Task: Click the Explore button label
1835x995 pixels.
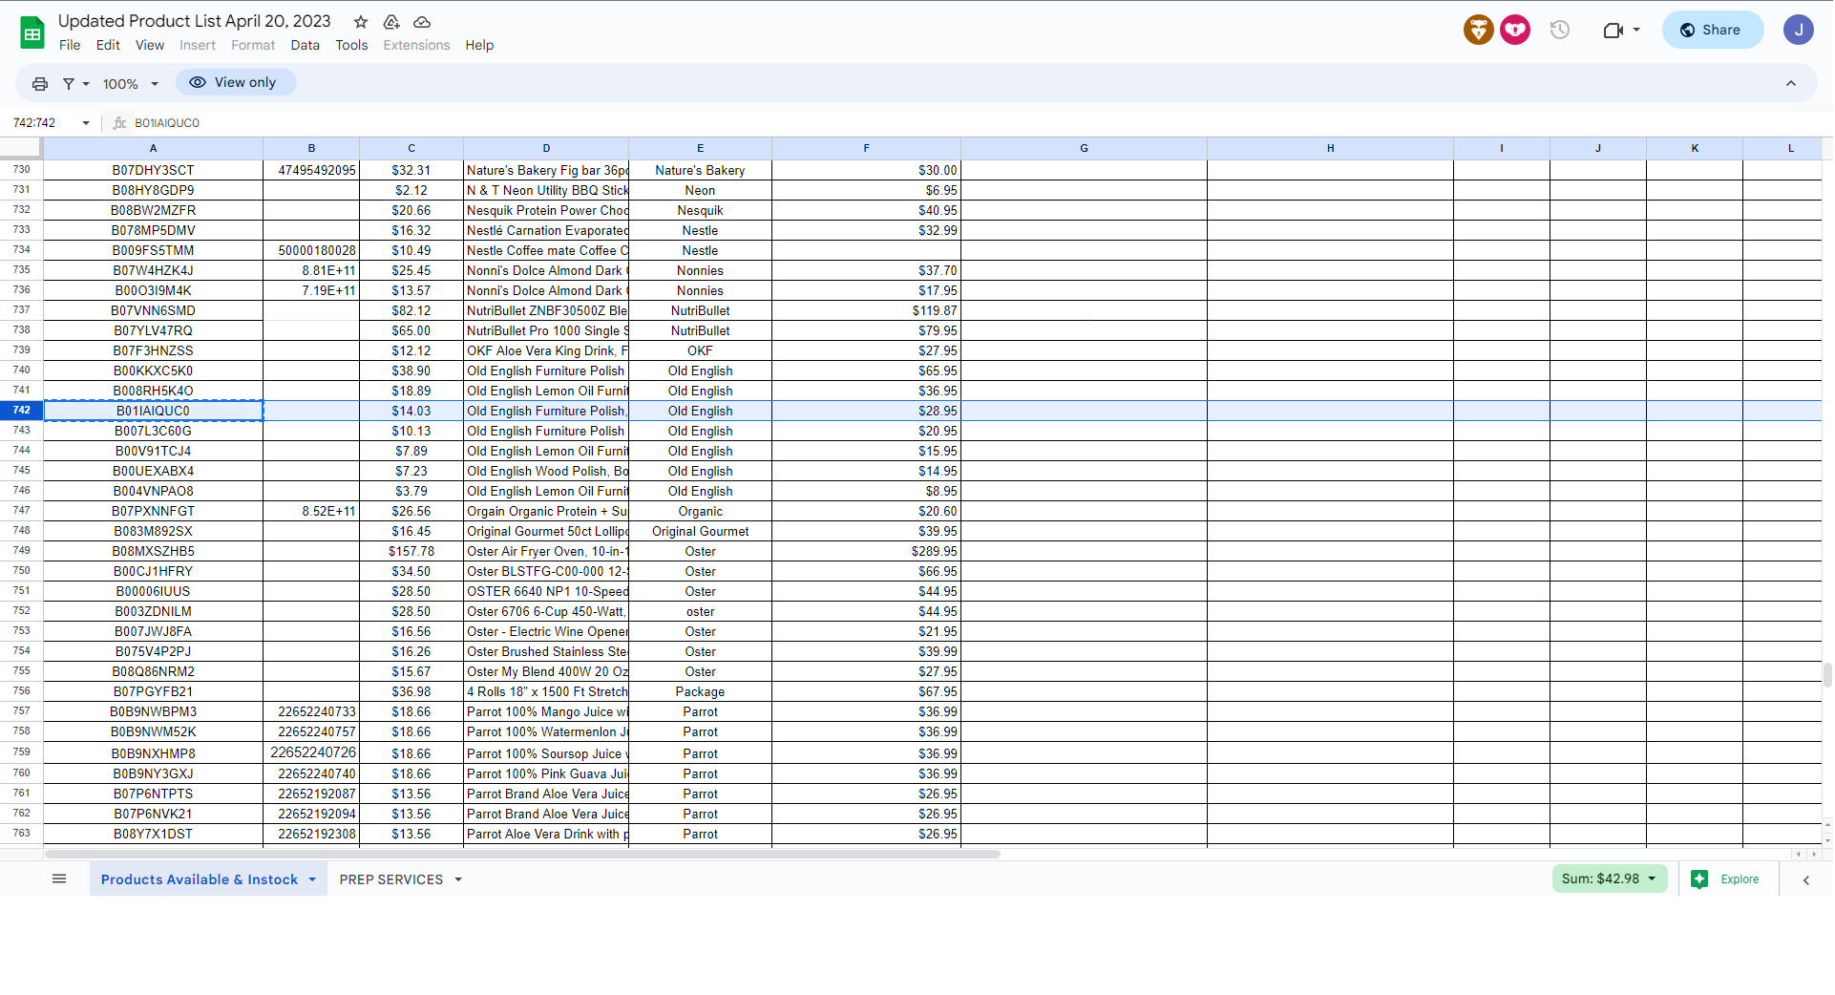Action: (1740, 879)
